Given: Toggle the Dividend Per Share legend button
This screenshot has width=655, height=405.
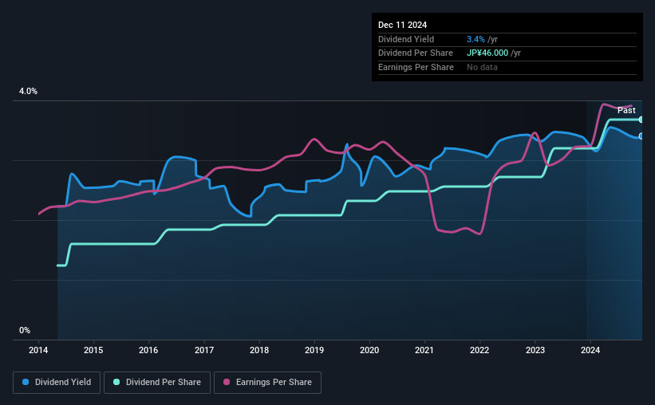Looking at the screenshot, I should tap(157, 383).
